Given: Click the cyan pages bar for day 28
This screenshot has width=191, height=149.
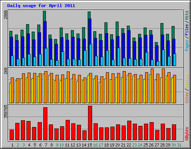Looking at the screenshot, I should pyautogui.click(x=163, y=58).
